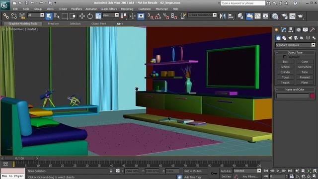
Task: Open the Material Editor icon
Action: (275, 16)
